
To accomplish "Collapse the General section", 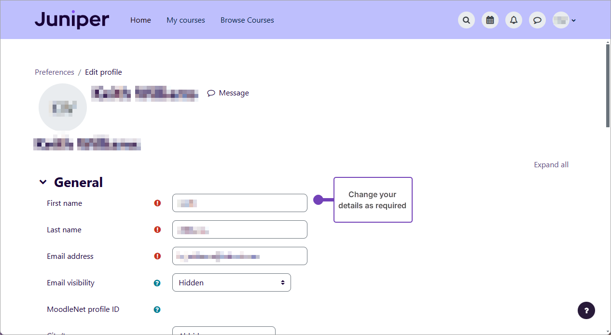I will tap(43, 182).
